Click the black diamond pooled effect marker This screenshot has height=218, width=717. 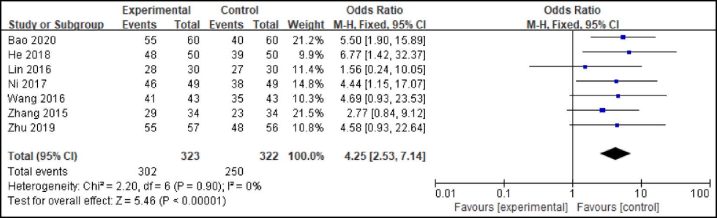[615, 153]
